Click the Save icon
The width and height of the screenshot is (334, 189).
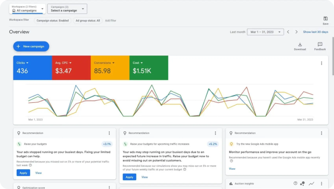[326, 19]
